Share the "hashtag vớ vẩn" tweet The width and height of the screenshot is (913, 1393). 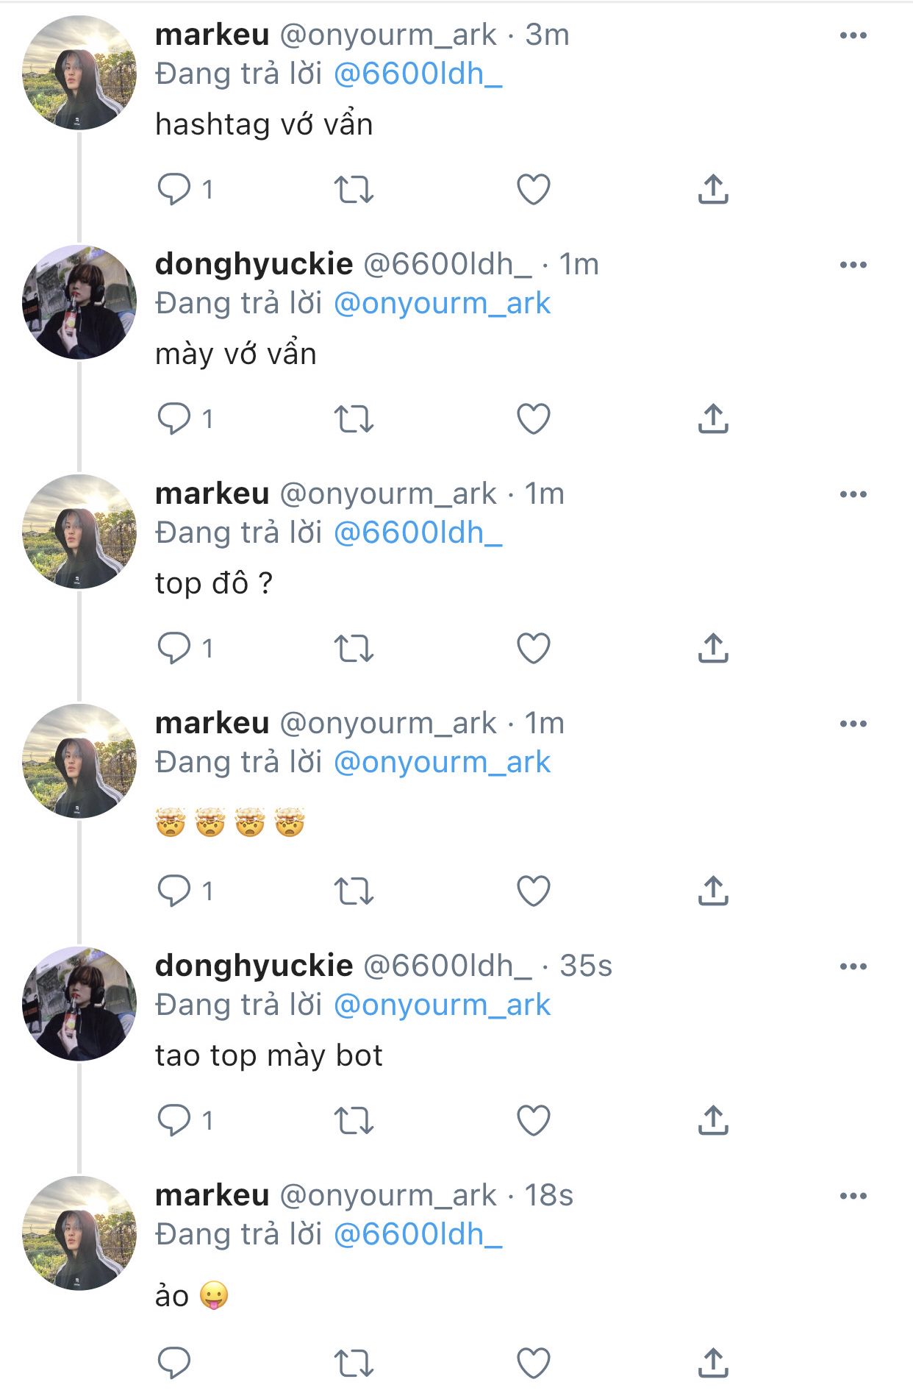pos(712,189)
